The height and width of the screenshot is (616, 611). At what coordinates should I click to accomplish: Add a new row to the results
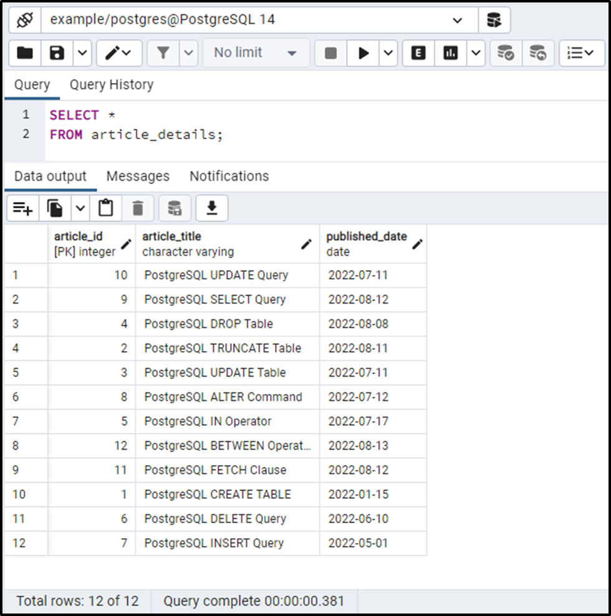click(x=22, y=208)
